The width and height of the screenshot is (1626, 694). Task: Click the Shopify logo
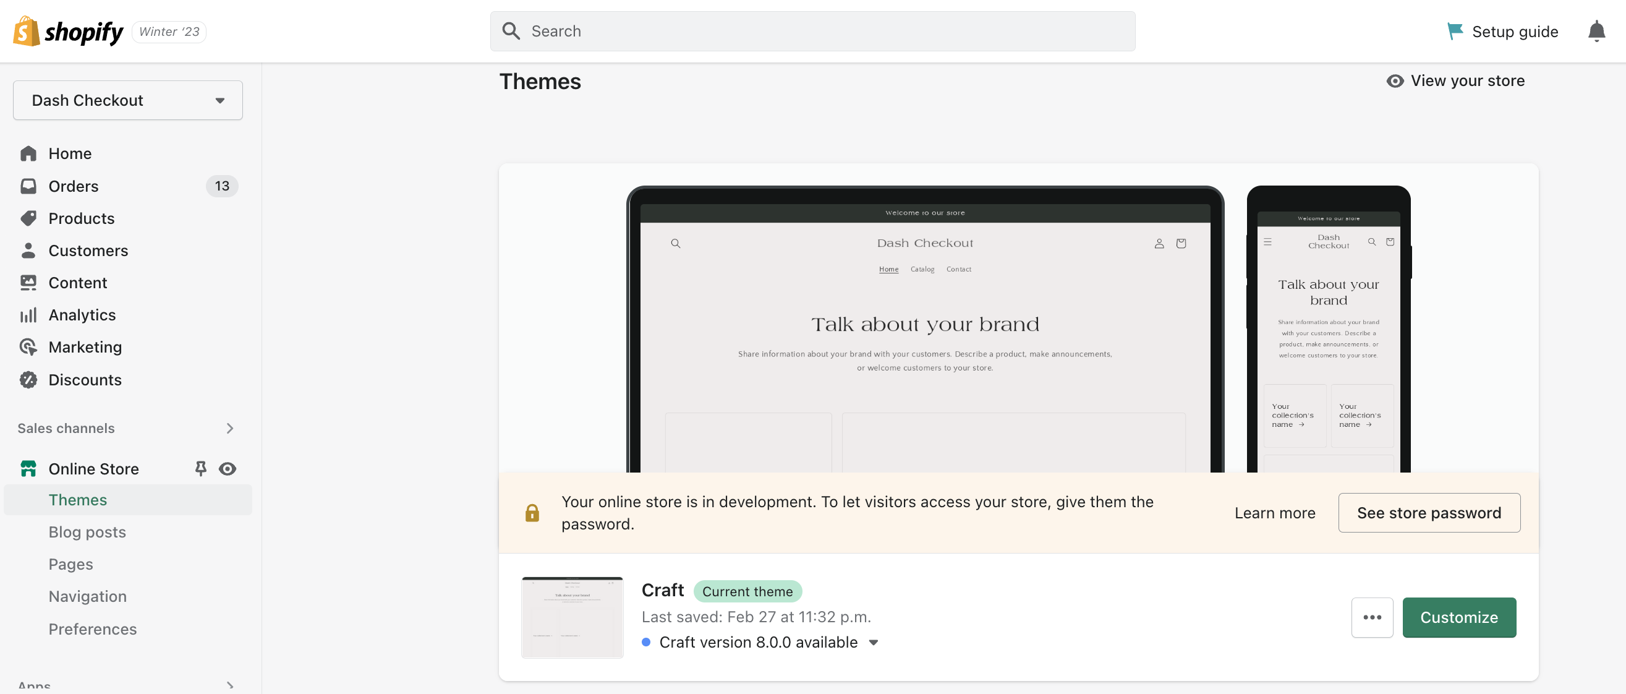67,31
